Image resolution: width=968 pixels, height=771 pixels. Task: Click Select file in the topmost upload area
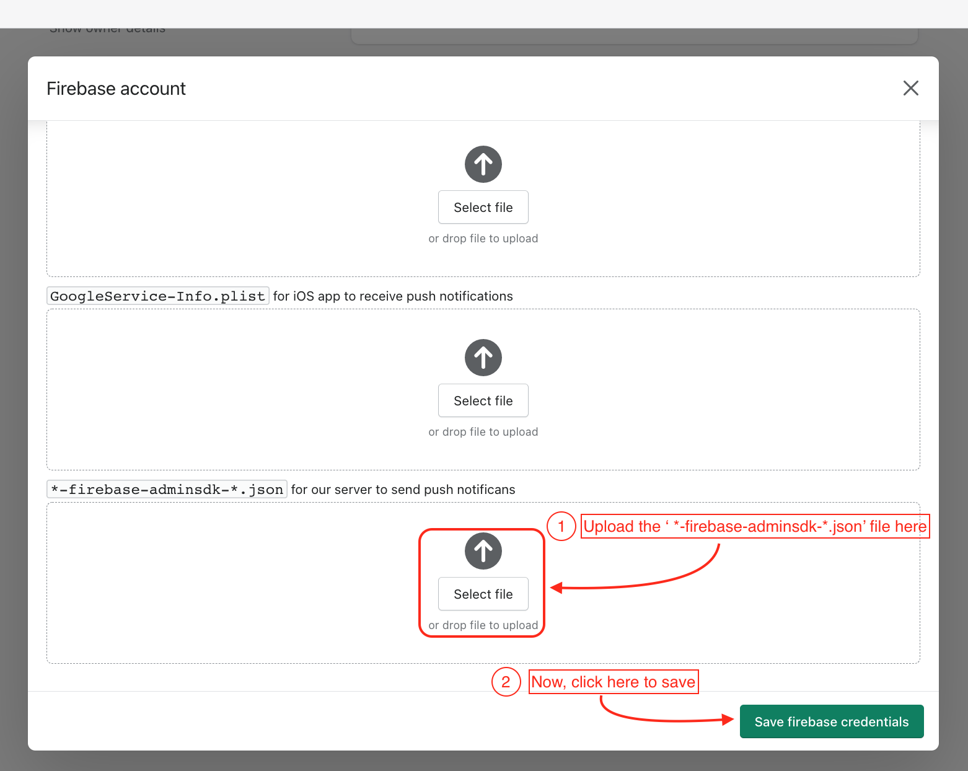coord(483,207)
